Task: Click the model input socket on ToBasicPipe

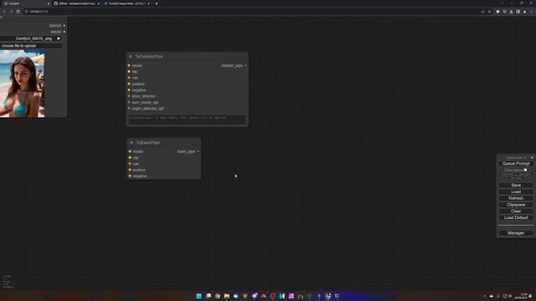Action: (x=130, y=151)
